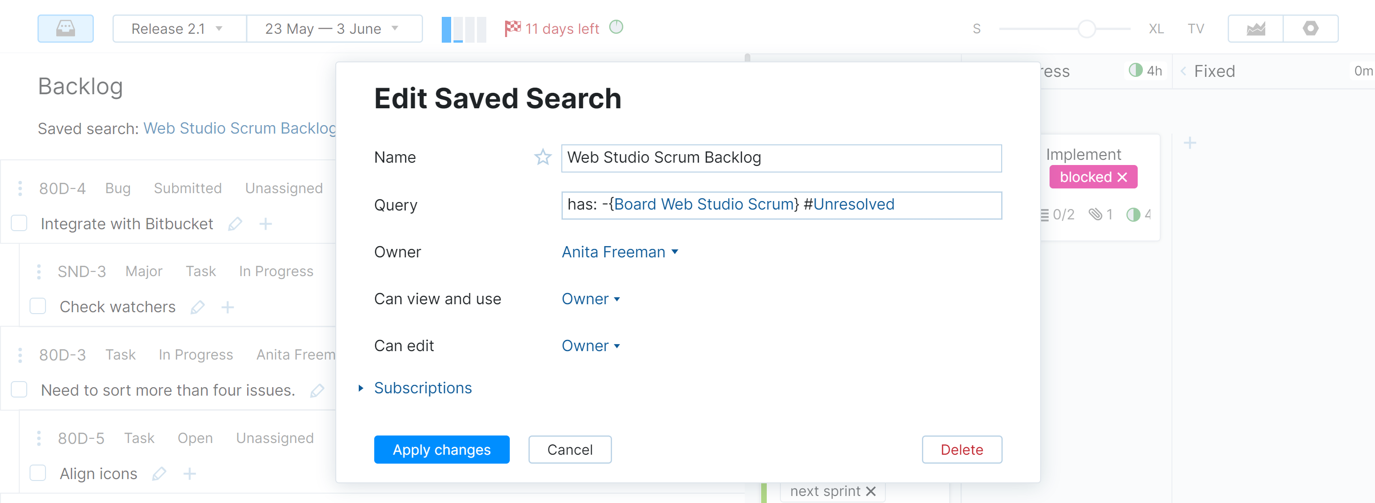Click the Apply changes button
The image size is (1375, 503).
pos(441,449)
